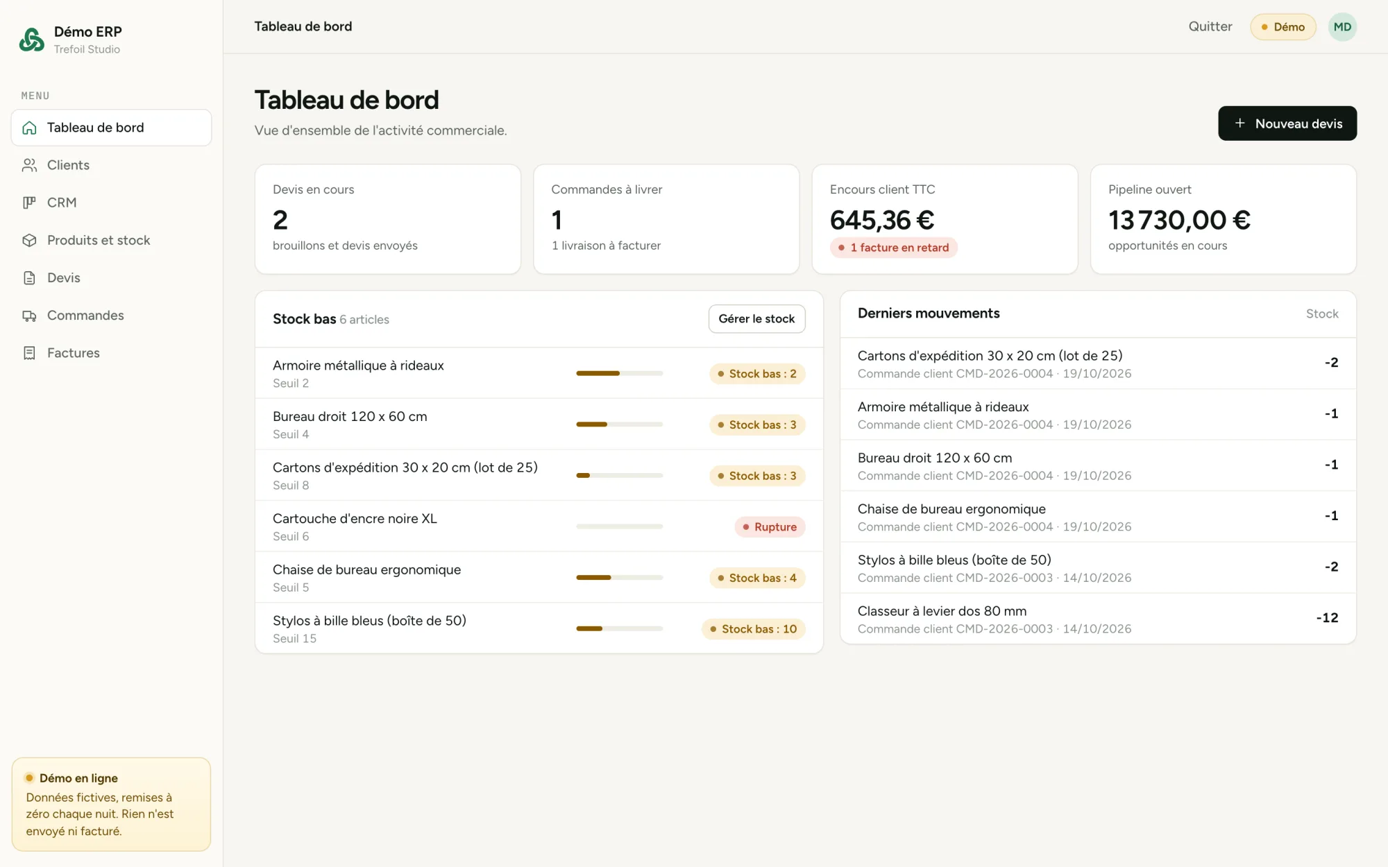Select Stylos à bille bleus in Stock bas list
The width and height of the screenshot is (1388, 867).
pos(539,628)
